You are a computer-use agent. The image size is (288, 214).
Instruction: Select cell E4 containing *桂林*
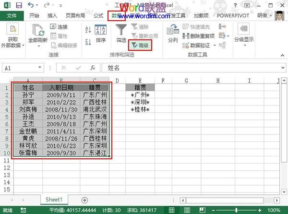140,109
